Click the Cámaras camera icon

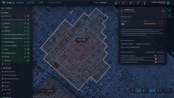[x=3, y=64]
